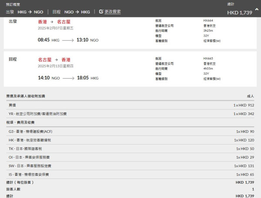Click the edit search pencil icon
The width and height of the screenshot is (261, 198).
point(101,12)
